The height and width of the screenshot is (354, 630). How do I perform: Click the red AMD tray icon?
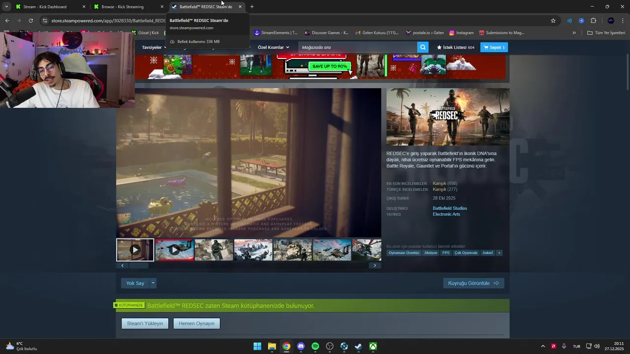554,346
